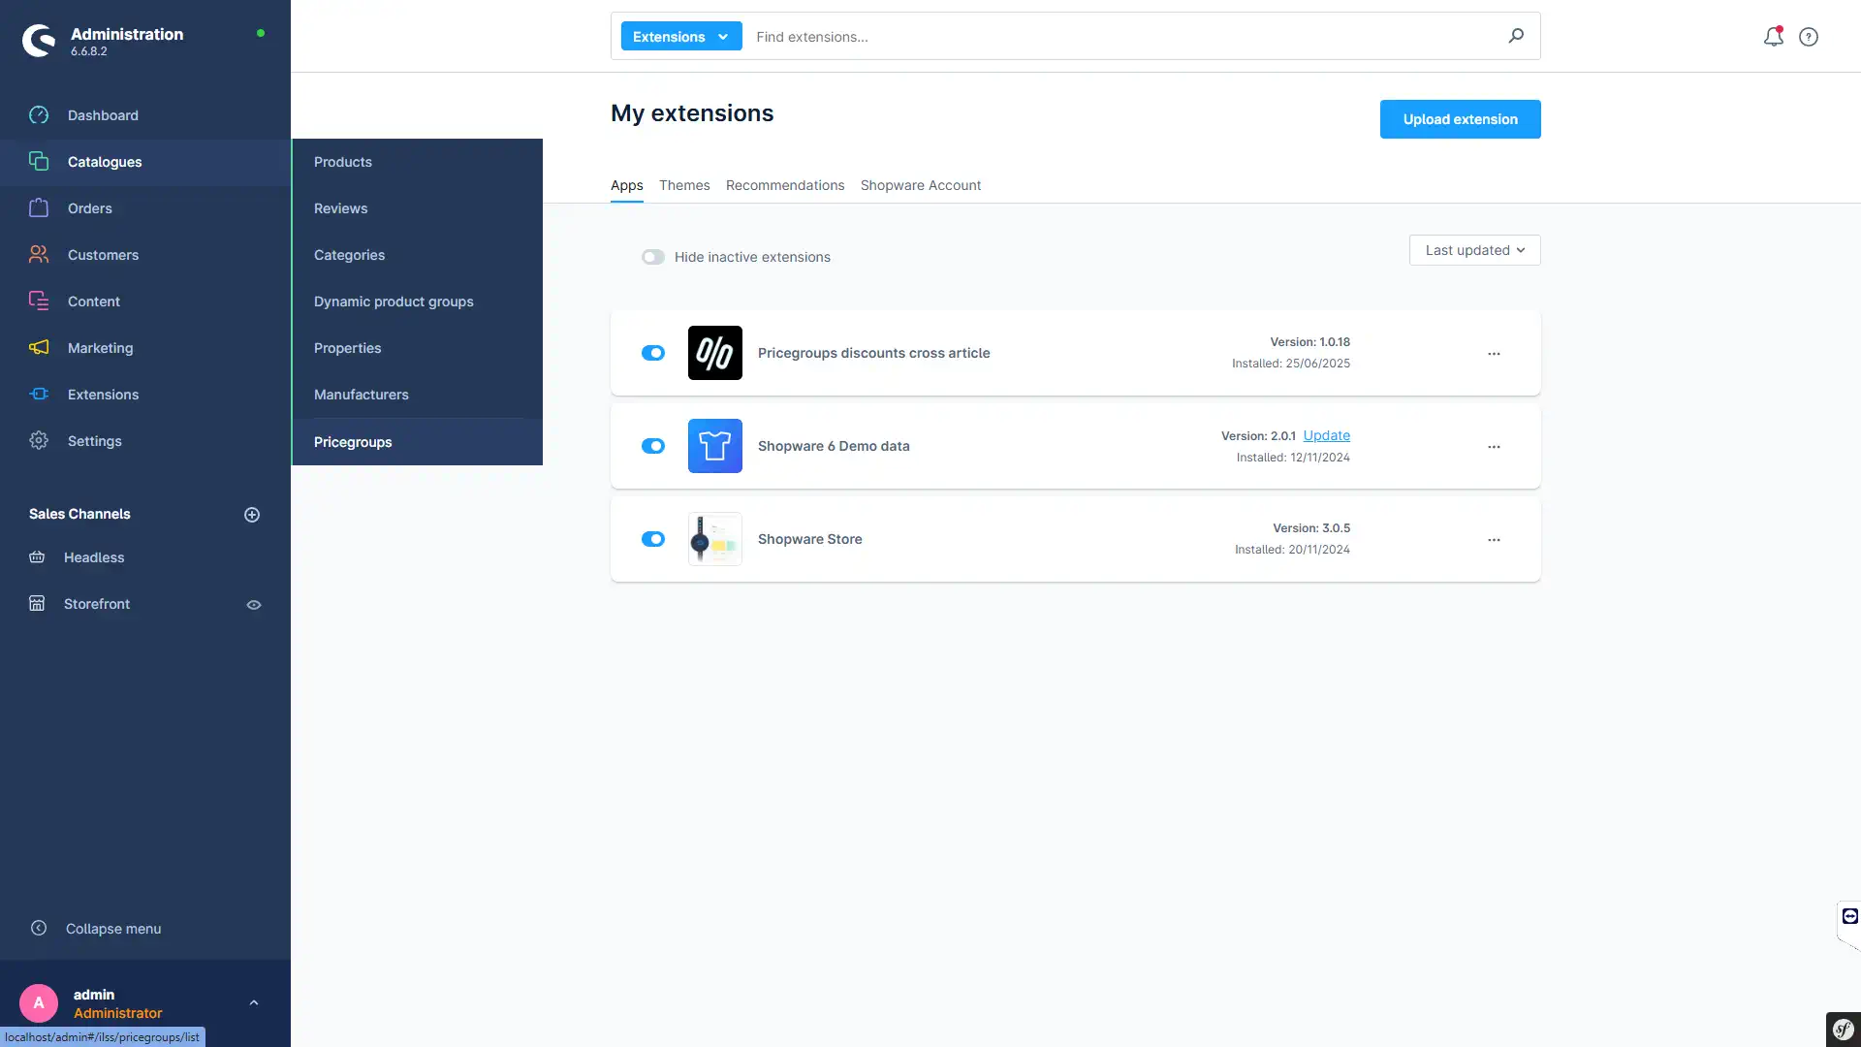This screenshot has width=1861, height=1047.
Task: Click the Upload extension button
Action: [x=1460, y=119]
